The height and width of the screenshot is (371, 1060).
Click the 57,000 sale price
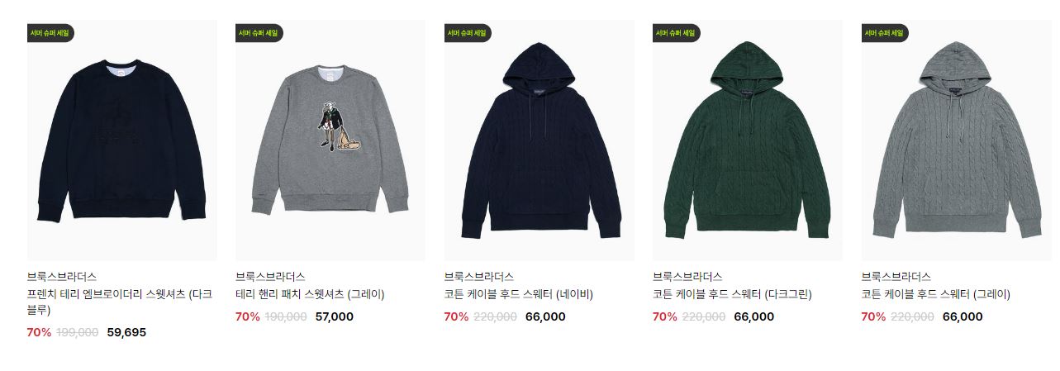pos(335,316)
